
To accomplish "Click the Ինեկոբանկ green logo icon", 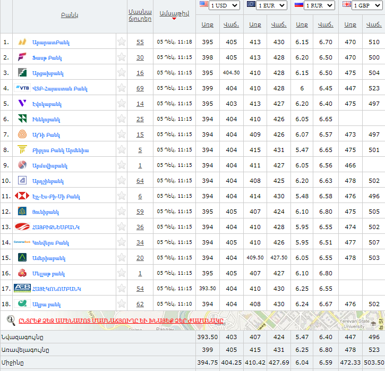I will (22, 119).
